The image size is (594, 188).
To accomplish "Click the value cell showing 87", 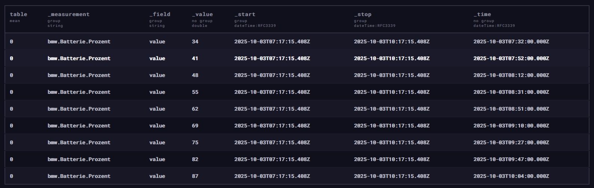I will click(195, 176).
